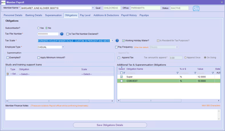Tick the Superannuation Exempted checkbox

pyautogui.click(x=8, y=58)
